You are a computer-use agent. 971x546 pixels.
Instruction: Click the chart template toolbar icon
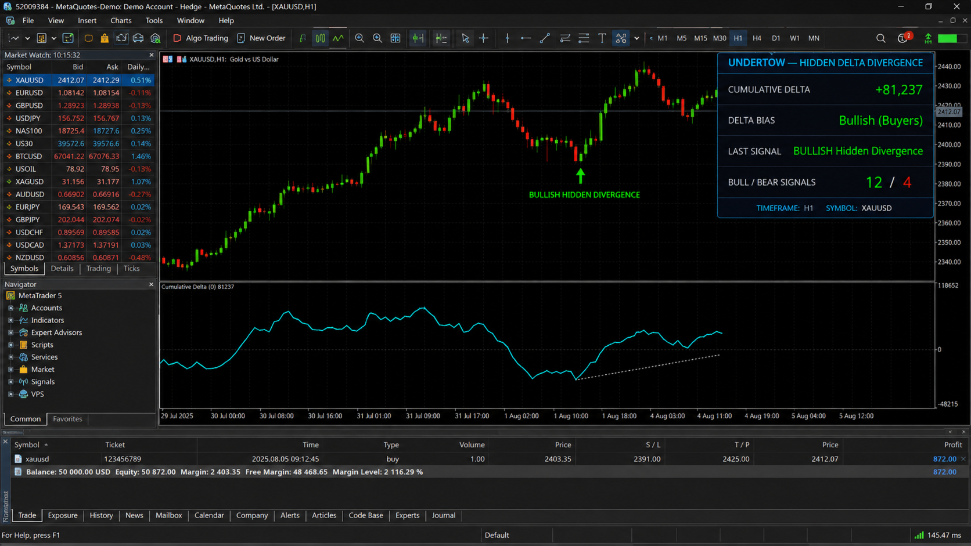(x=68, y=38)
